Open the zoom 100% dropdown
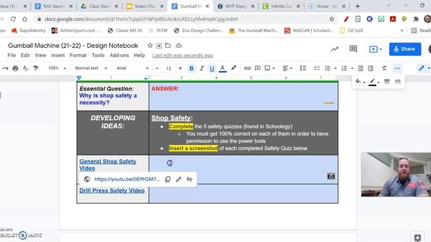The width and height of the screenshot is (431, 242). click(57, 68)
